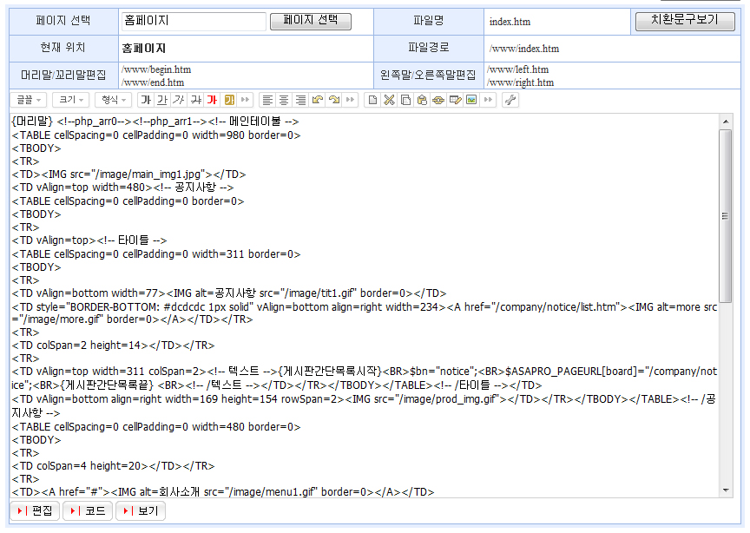Screen dimensions: 750x533
Task: Switch to the 코드 tab
Action: tap(88, 510)
